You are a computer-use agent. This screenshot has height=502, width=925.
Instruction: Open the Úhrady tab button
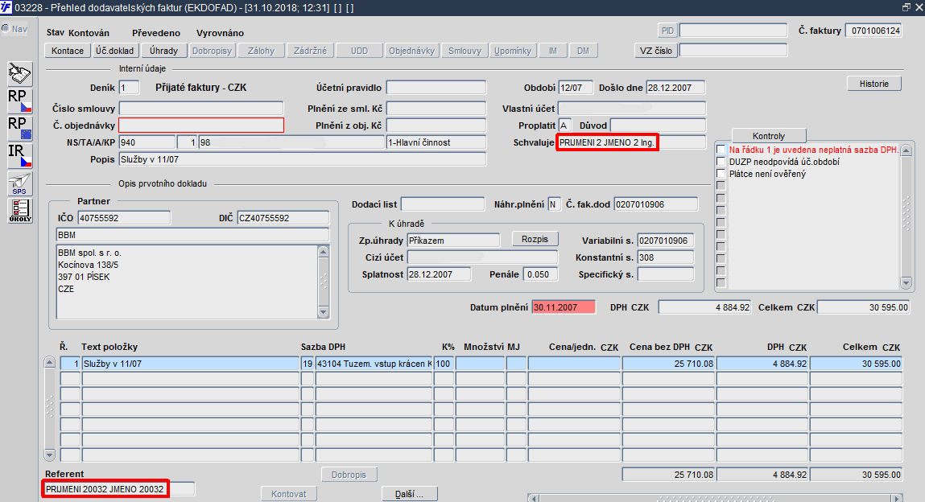[163, 51]
